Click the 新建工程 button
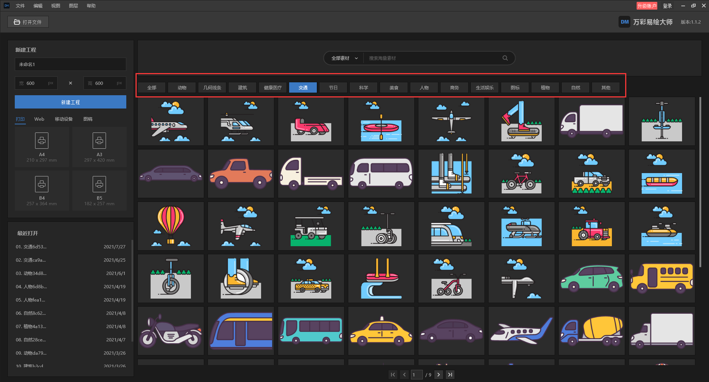Screen dimensions: 709x382 (x=71, y=102)
